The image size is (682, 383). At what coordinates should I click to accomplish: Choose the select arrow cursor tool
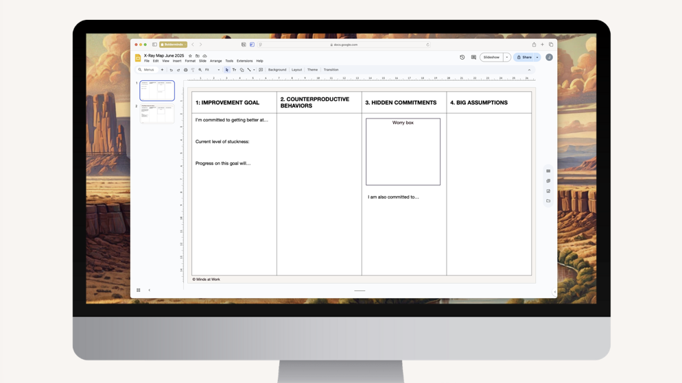[x=226, y=69]
